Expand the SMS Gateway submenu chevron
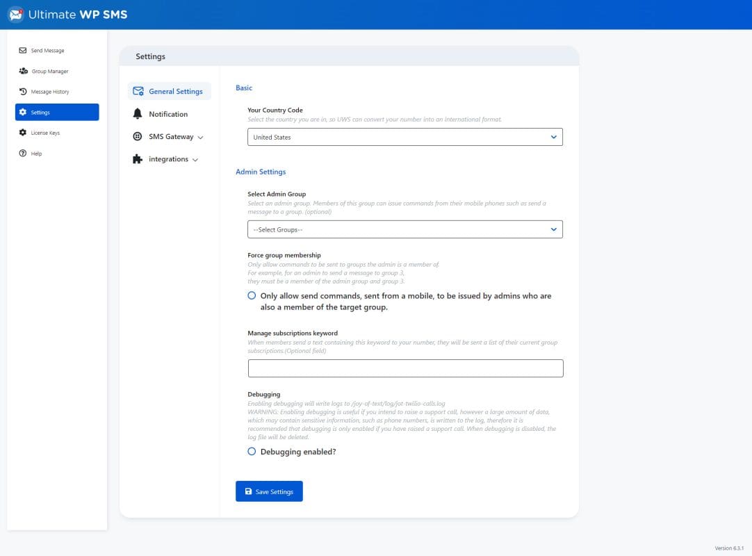752x556 pixels. (200, 137)
